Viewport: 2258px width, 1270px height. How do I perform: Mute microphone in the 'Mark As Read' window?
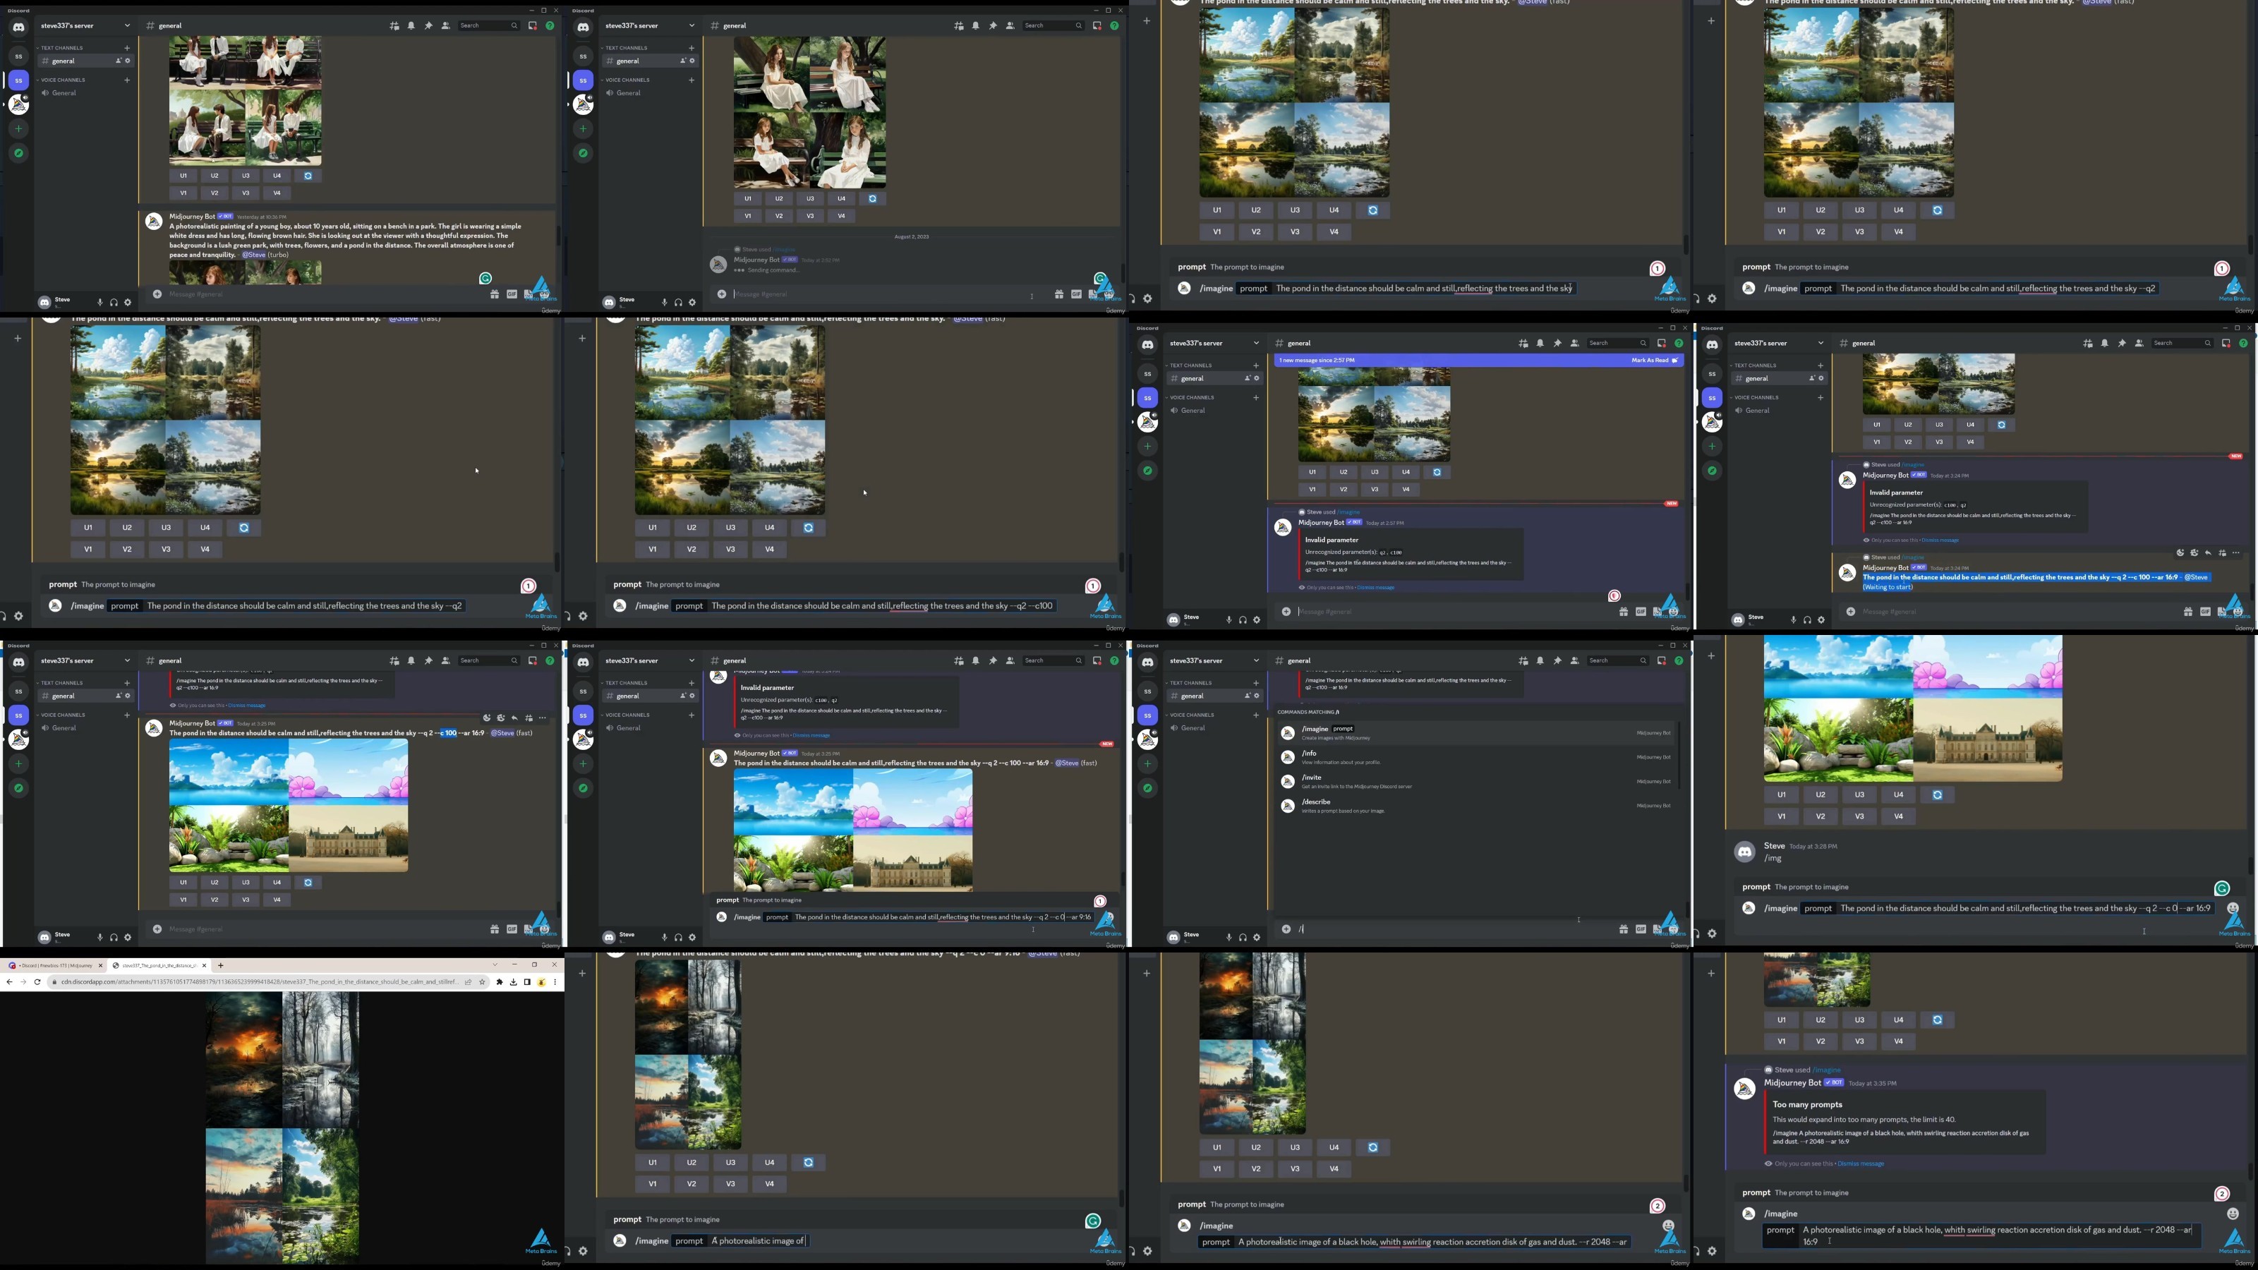pos(1229,619)
